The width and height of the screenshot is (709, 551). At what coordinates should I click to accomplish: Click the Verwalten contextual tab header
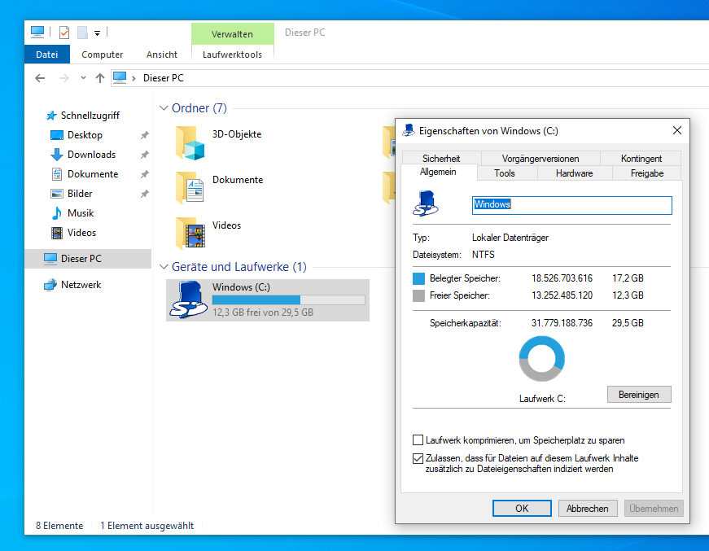[x=233, y=34]
